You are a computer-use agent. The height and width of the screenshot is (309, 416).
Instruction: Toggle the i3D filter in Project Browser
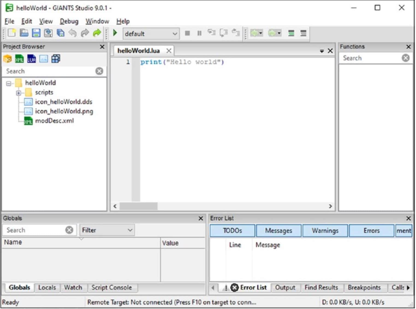(7, 59)
